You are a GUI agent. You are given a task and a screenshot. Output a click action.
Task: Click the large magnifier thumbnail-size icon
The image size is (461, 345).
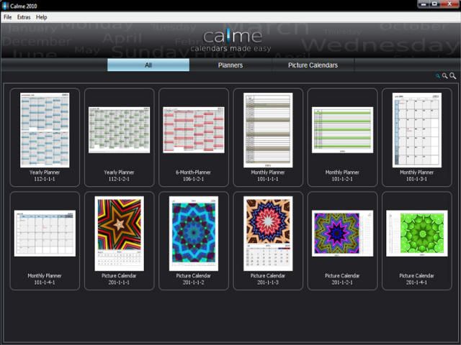click(x=453, y=75)
